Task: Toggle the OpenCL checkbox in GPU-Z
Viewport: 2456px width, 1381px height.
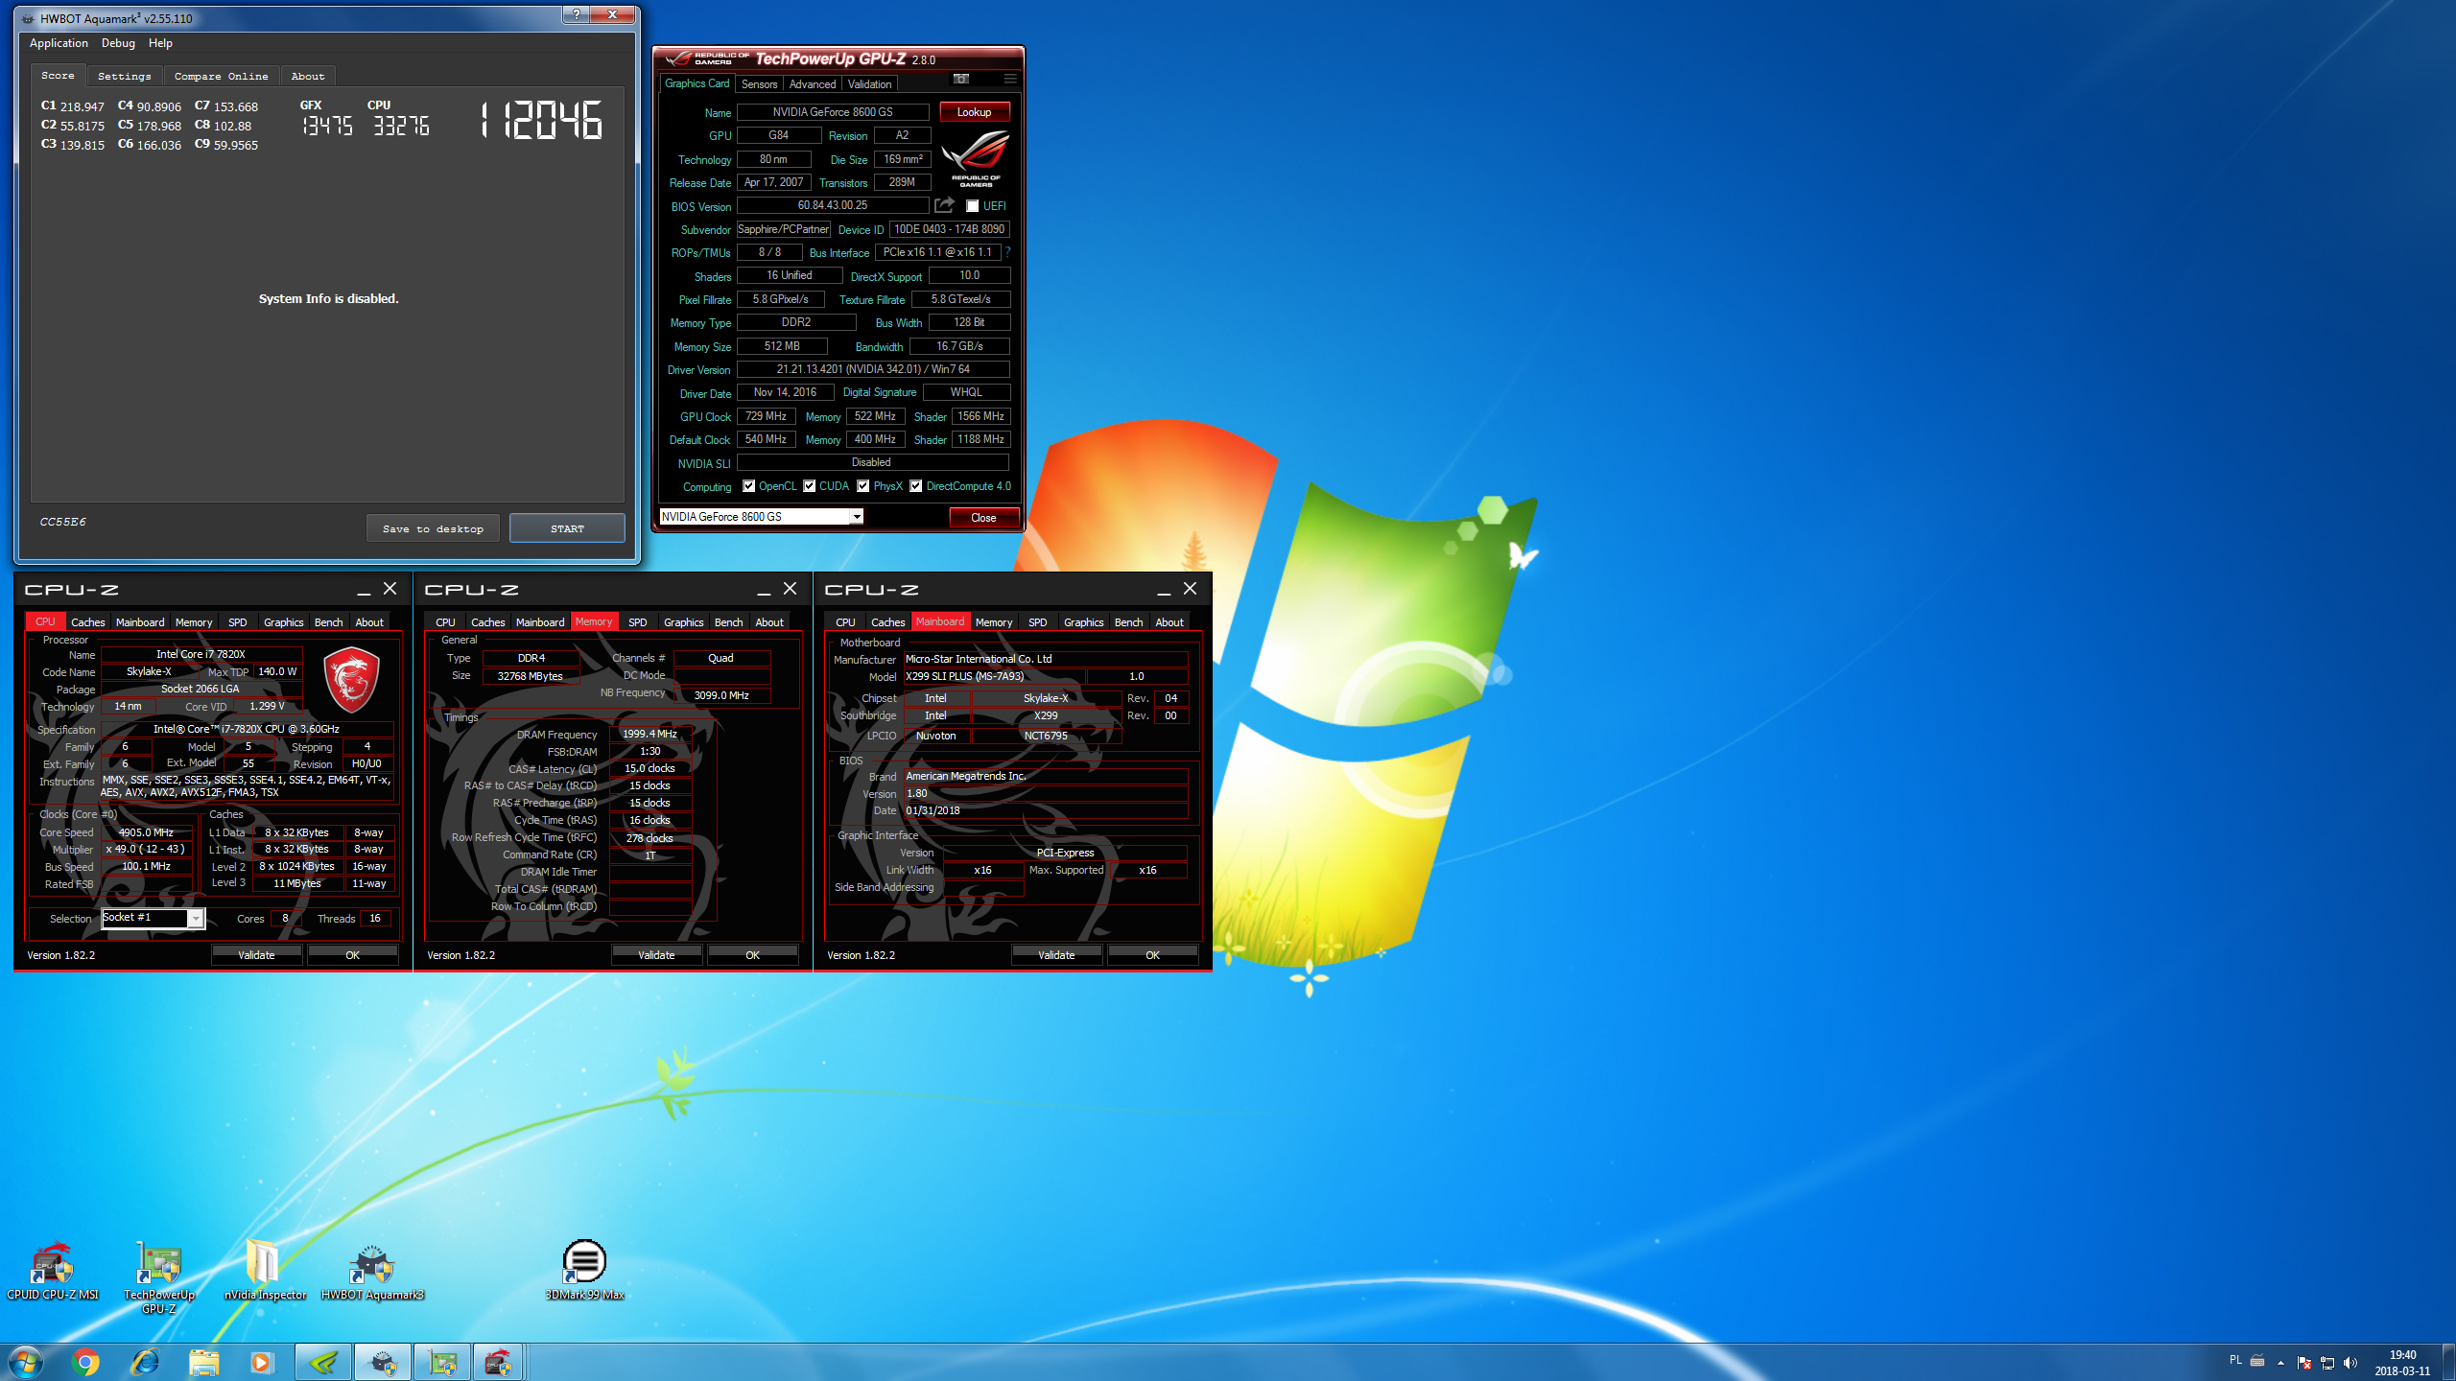Action: (749, 486)
